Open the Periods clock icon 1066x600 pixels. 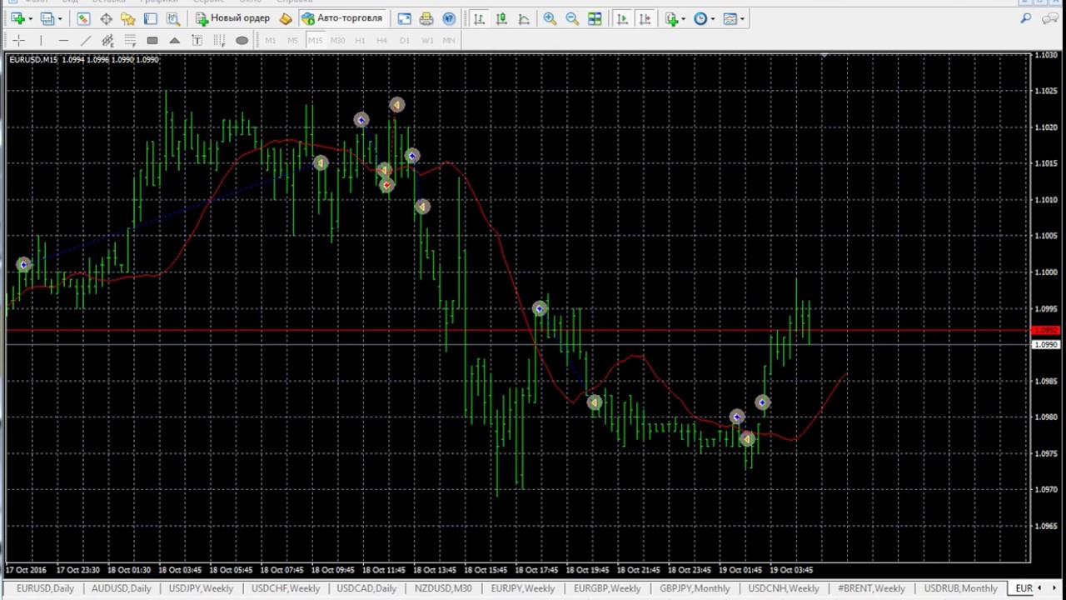tap(700, 18)
